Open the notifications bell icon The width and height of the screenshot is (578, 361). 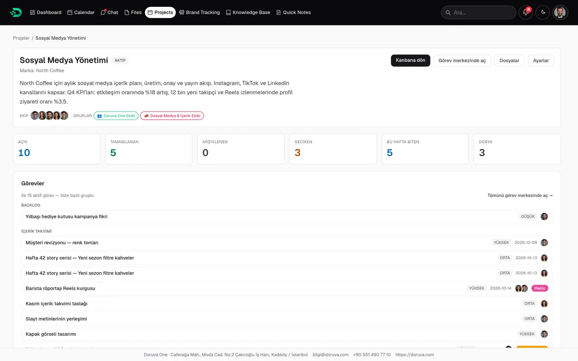(526, 12)
